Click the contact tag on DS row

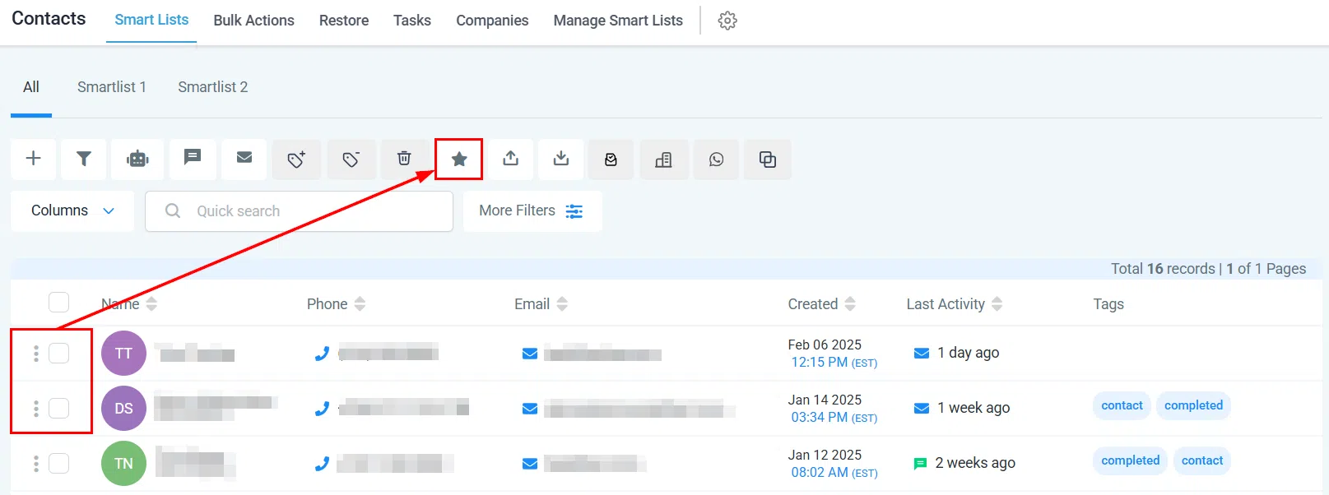[1122, 405]
